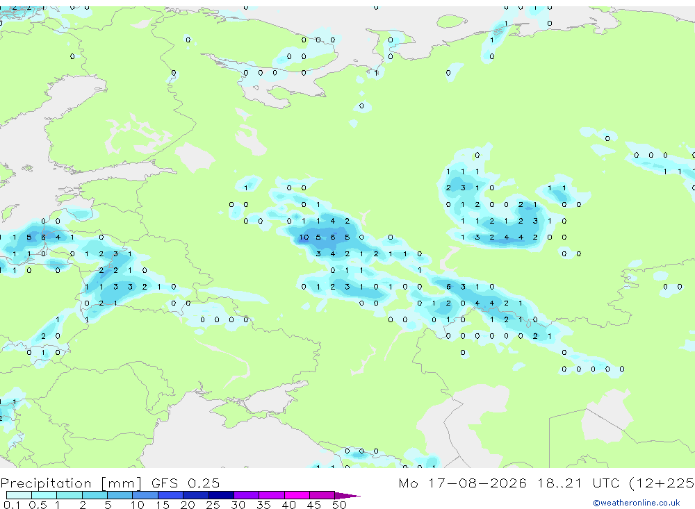Choose the 20–25 mm dark blue swatch
695x509 pixels.
pyautogui.click(x=195, y=495)
